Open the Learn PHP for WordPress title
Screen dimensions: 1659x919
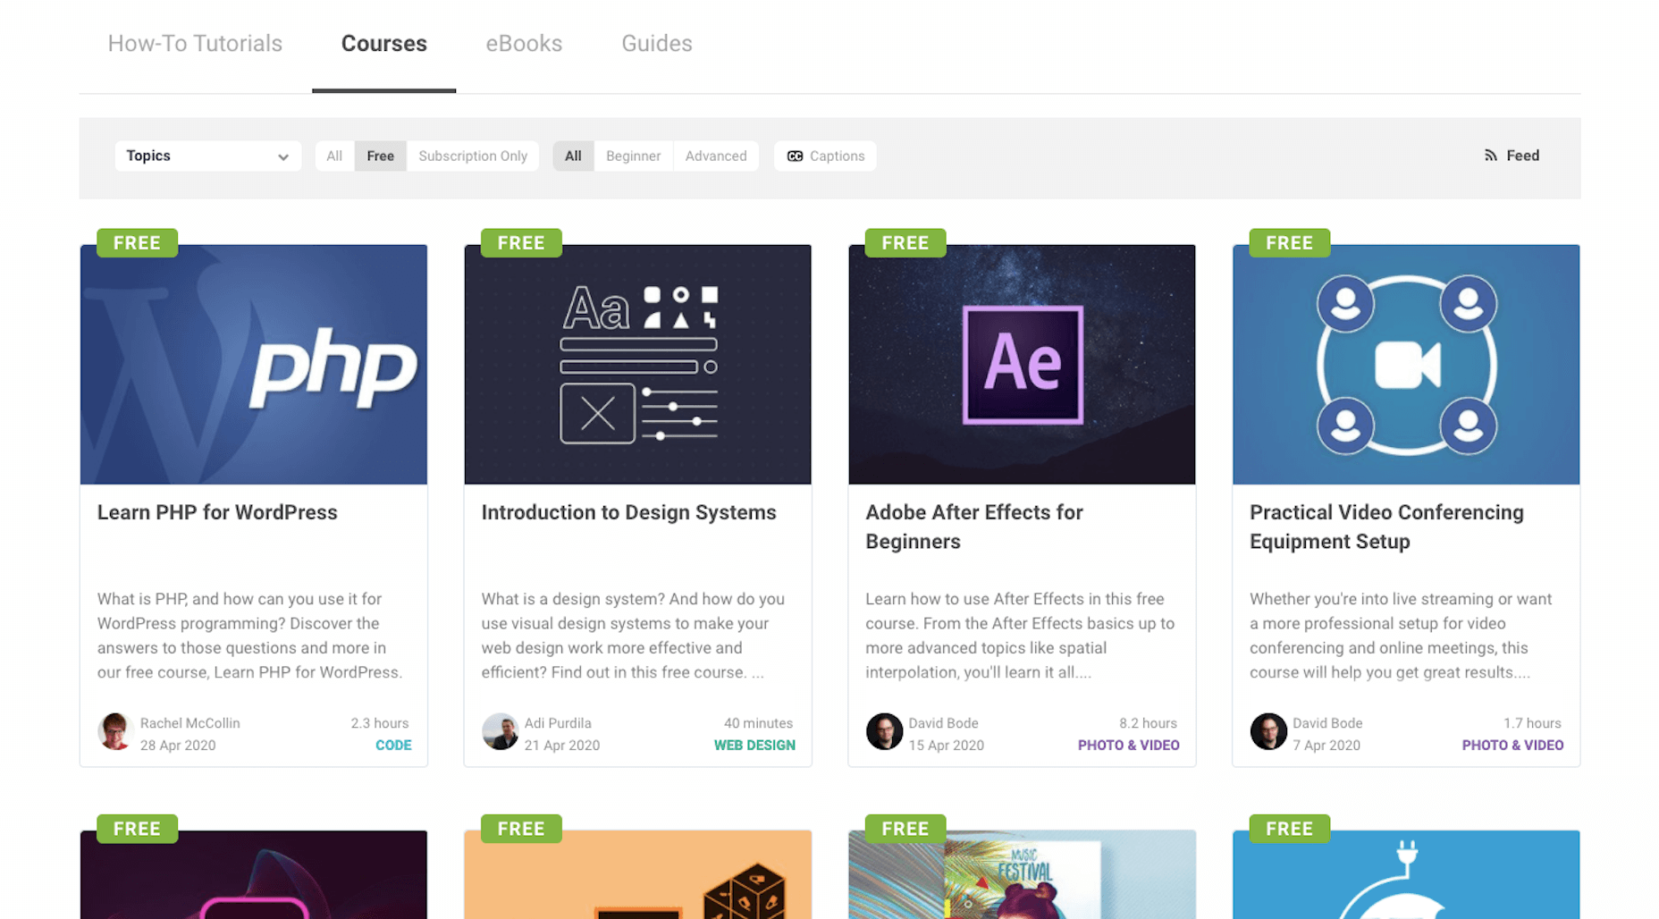(217, 512)
